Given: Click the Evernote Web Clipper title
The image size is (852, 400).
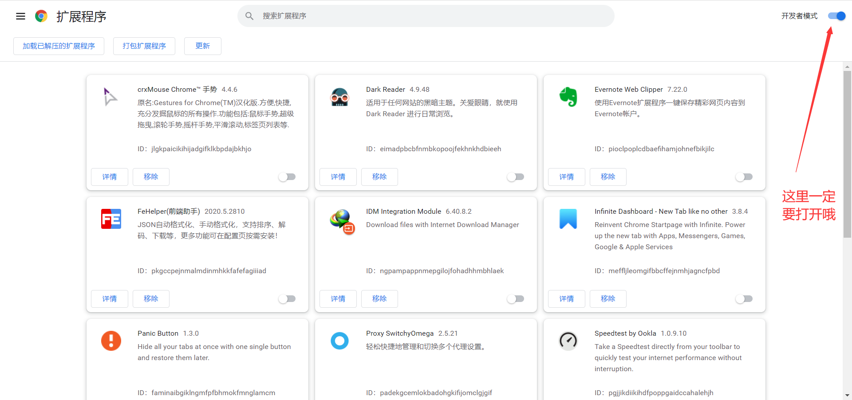Looking at the screenshot, I should (x=629, y=90).
